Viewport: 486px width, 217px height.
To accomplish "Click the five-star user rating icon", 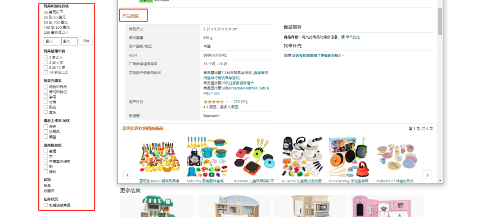I will tap(214, 102).
